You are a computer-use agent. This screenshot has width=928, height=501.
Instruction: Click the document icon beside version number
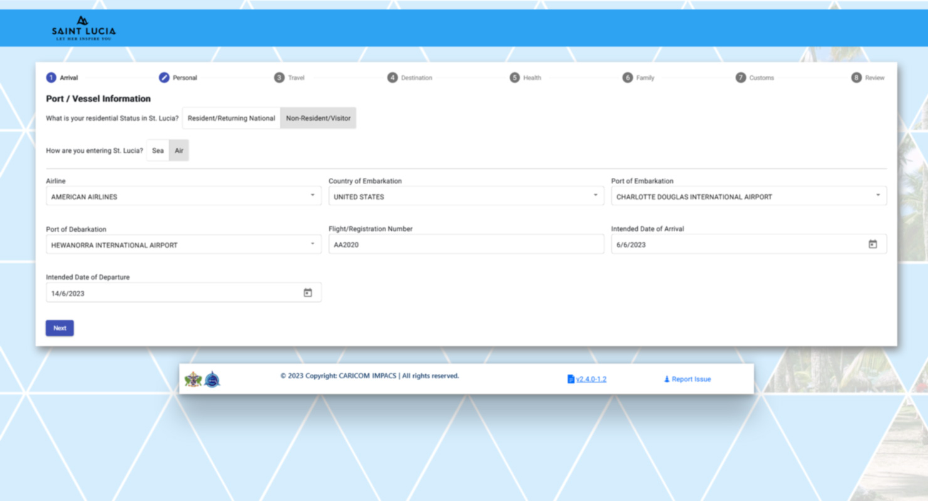(571, 380)
